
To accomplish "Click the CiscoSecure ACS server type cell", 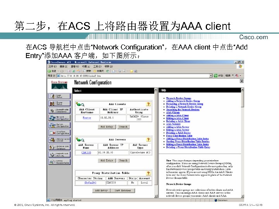I will pos(140,152).
